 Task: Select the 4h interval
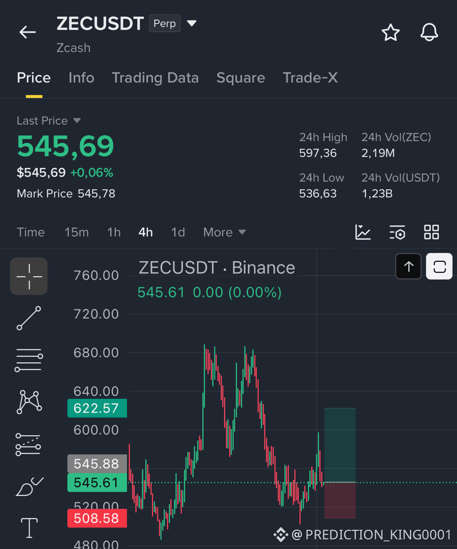(x=146, y=232)
